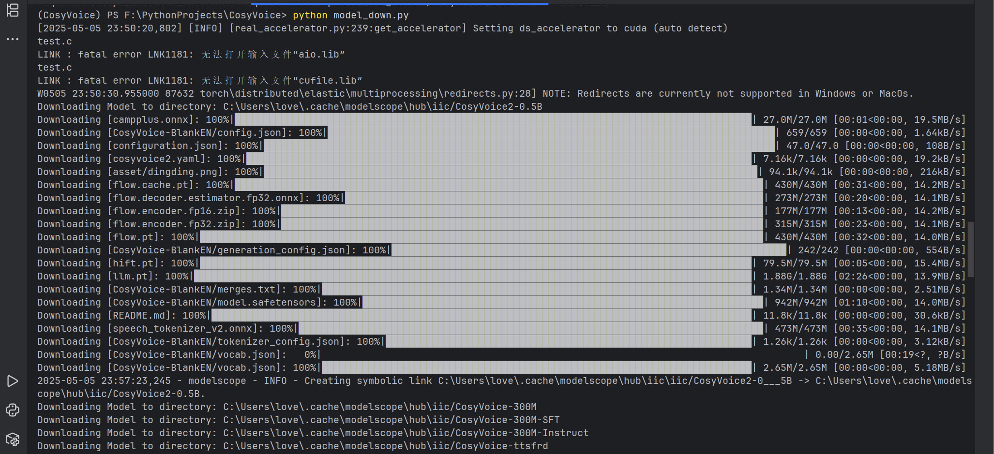Click the error text mentioning "cufile.lib"
The height and width of the screenshot is (454, 994).
[200, 81]
